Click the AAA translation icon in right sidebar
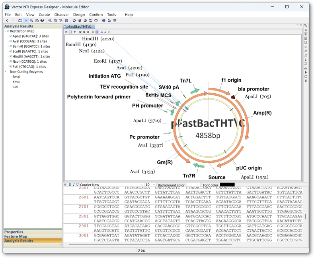This screenshot has height=258, width=314. click(306, 68)
